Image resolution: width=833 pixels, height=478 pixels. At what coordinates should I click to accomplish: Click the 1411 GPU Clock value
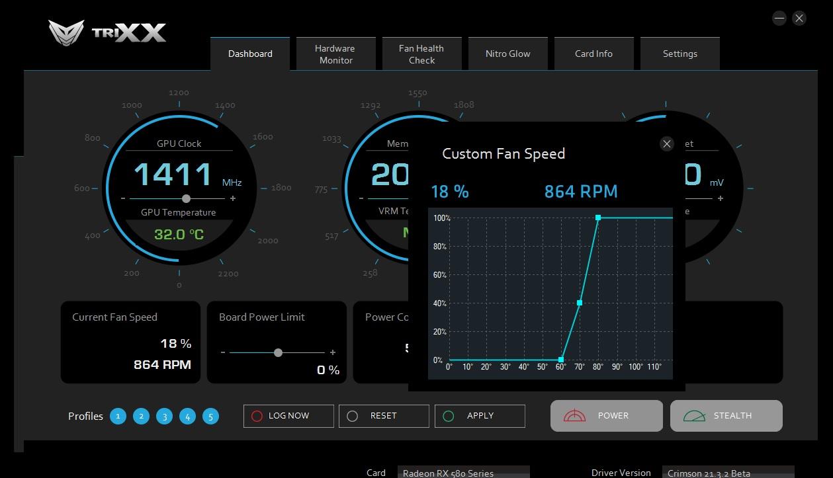[173, 175]
